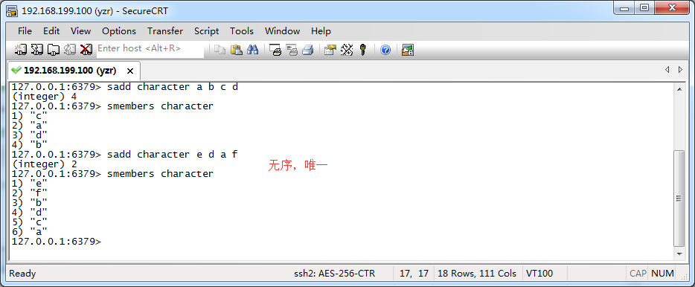This screenshot has width=695, height=287.
Task: Click the tab bar right navigation arrow
Action: point(680,70)
